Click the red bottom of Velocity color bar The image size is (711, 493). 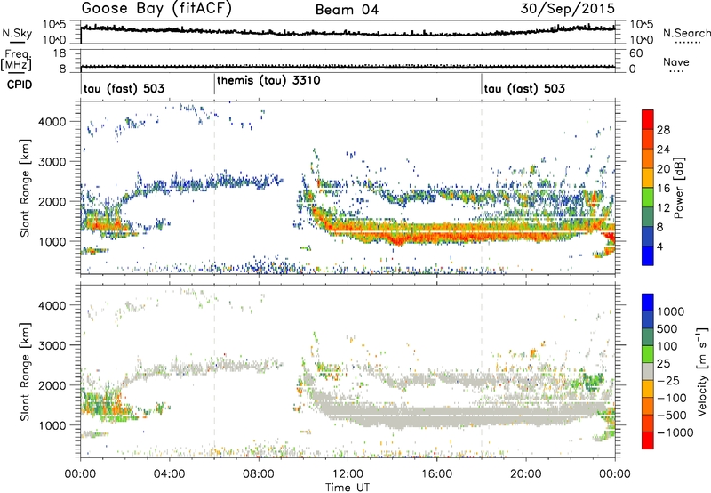pos(648,440)
